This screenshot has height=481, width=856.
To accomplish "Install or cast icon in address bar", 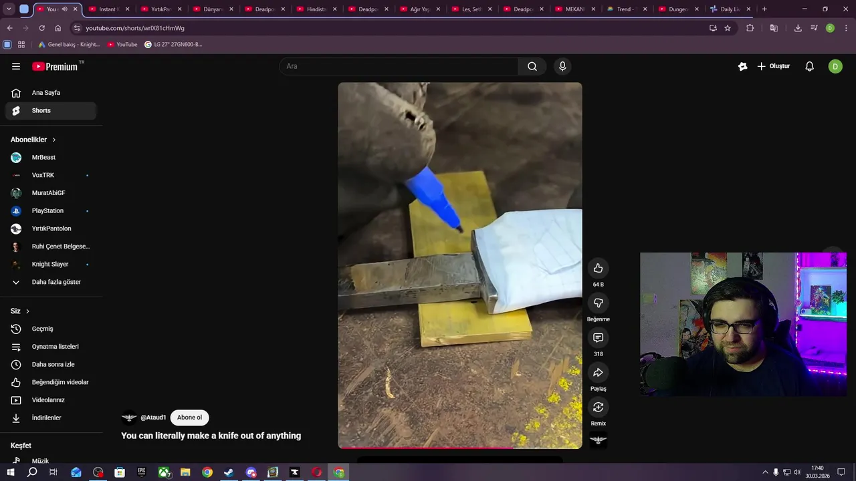I will tap(713, 28).
